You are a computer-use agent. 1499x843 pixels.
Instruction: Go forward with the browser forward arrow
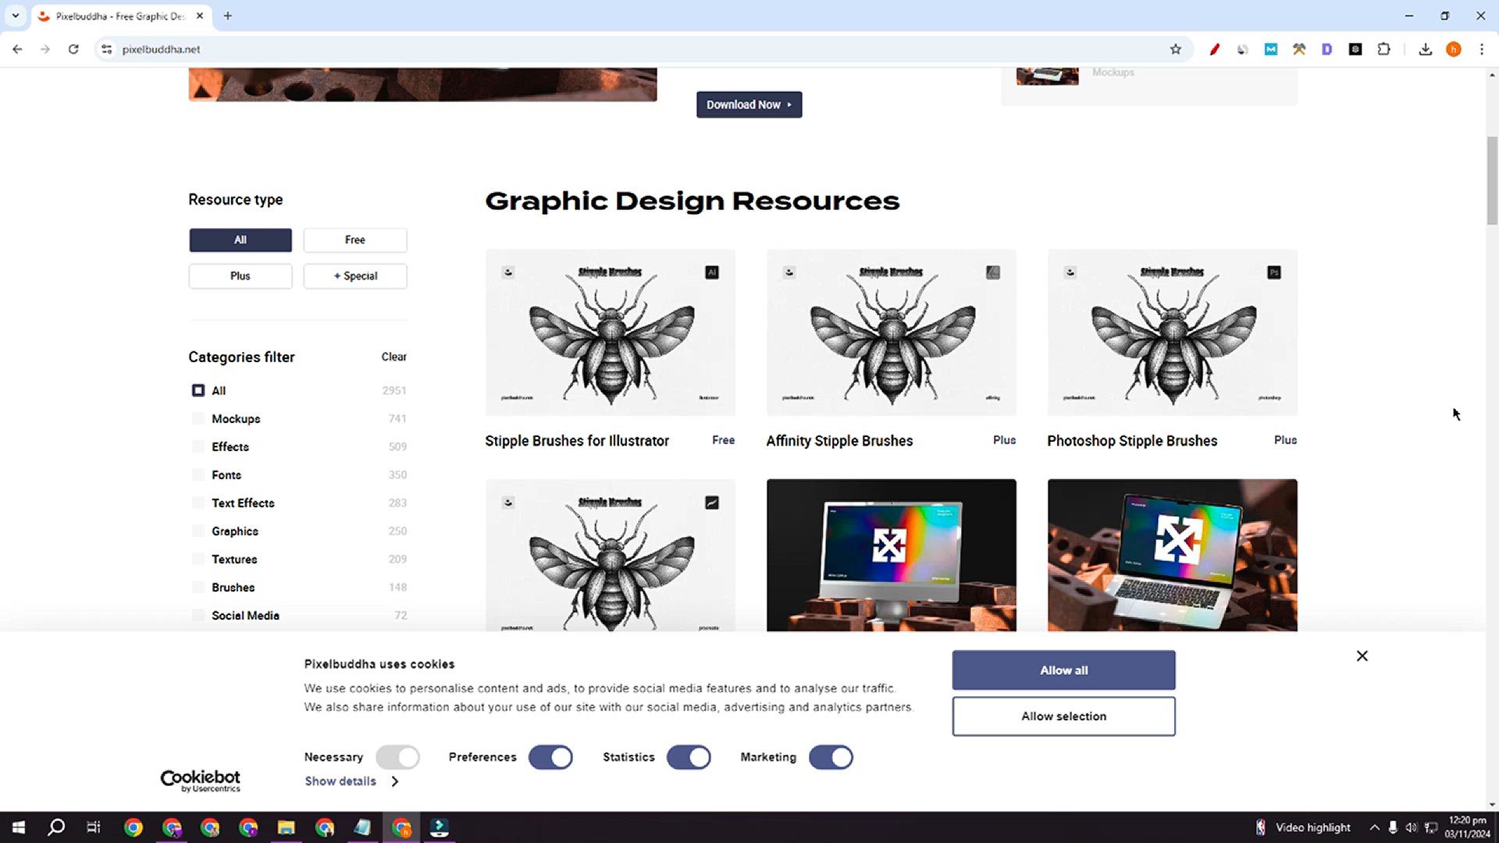tap(45, 49)
